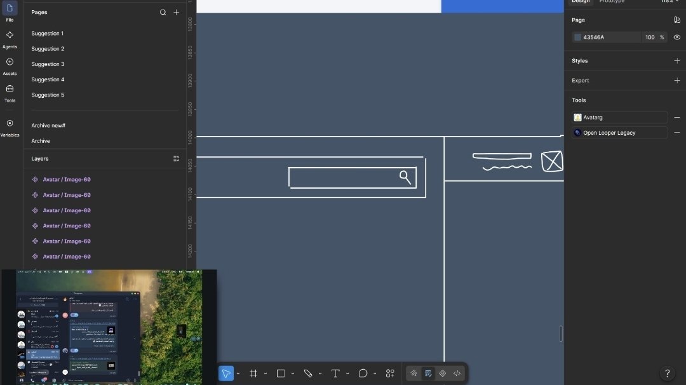Viewport: 686px width, 385px height.
Task: Open the Variables panel
Action: tap(10, 128)
